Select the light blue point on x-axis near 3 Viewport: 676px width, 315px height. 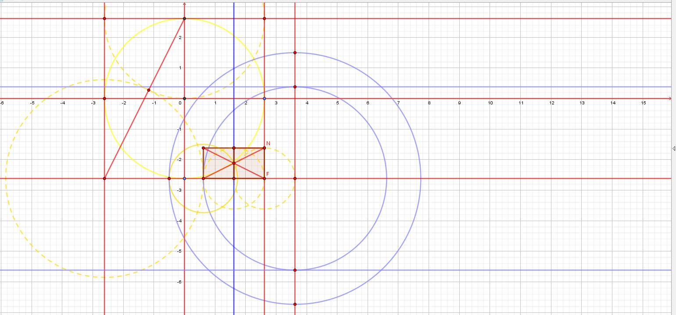click(x=264, y=98)
